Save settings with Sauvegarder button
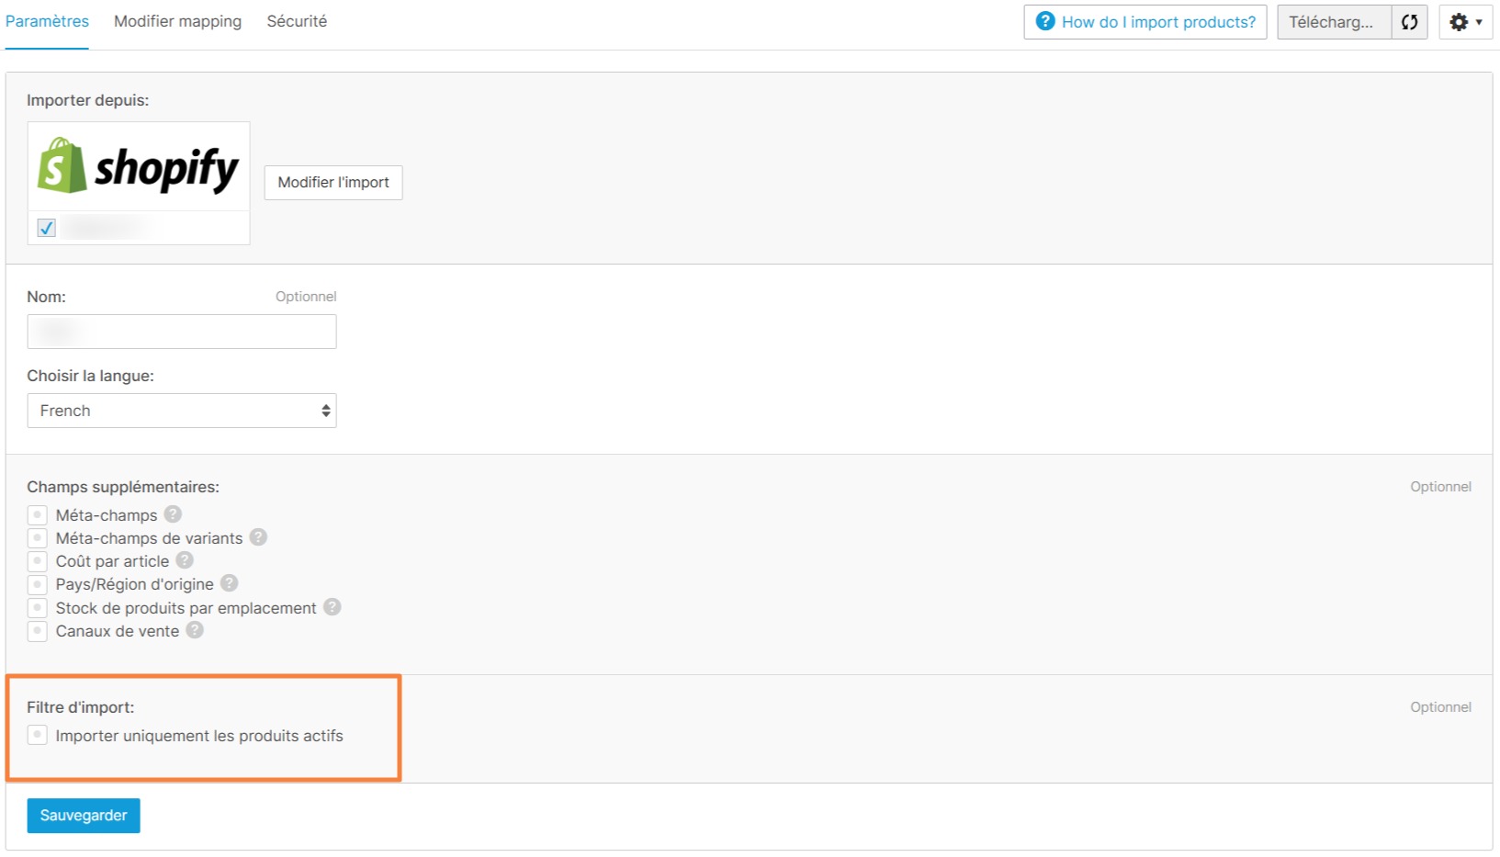Viewport: 1500px width, 857px height. [x=84, y=816]
